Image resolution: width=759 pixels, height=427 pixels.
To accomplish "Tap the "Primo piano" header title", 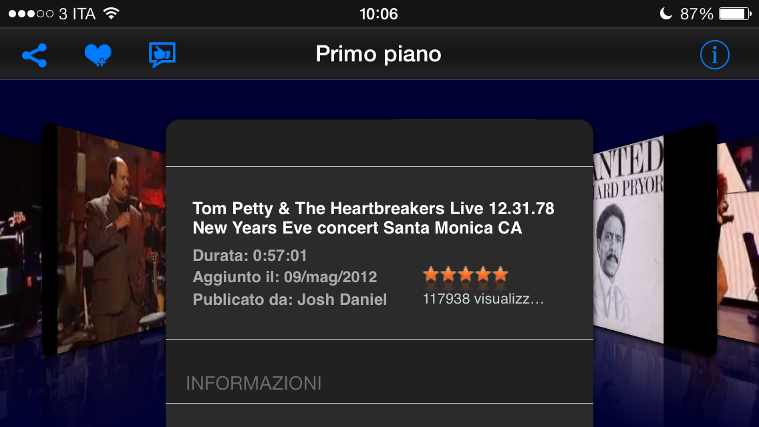I will (378, 55).
